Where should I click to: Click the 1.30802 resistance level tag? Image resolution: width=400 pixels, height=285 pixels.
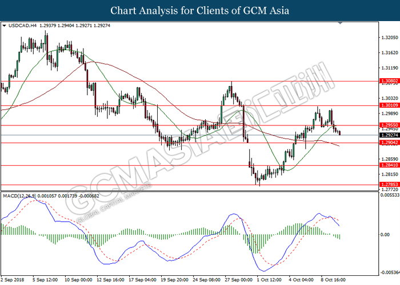(x=389, y=81)
